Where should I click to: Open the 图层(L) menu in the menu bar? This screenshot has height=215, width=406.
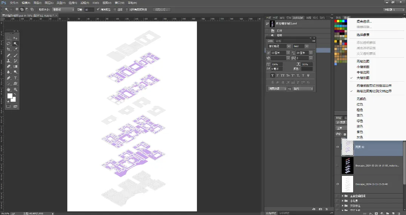[49, 3]
